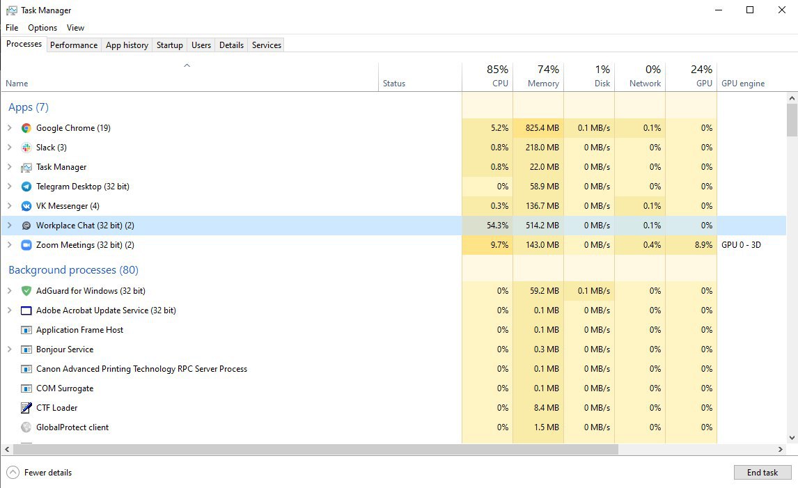Click the horizontal scrollbar right arrow
The width and height of the screenshot is (798, 488).
pyautogui.click(x=781, y=449)
